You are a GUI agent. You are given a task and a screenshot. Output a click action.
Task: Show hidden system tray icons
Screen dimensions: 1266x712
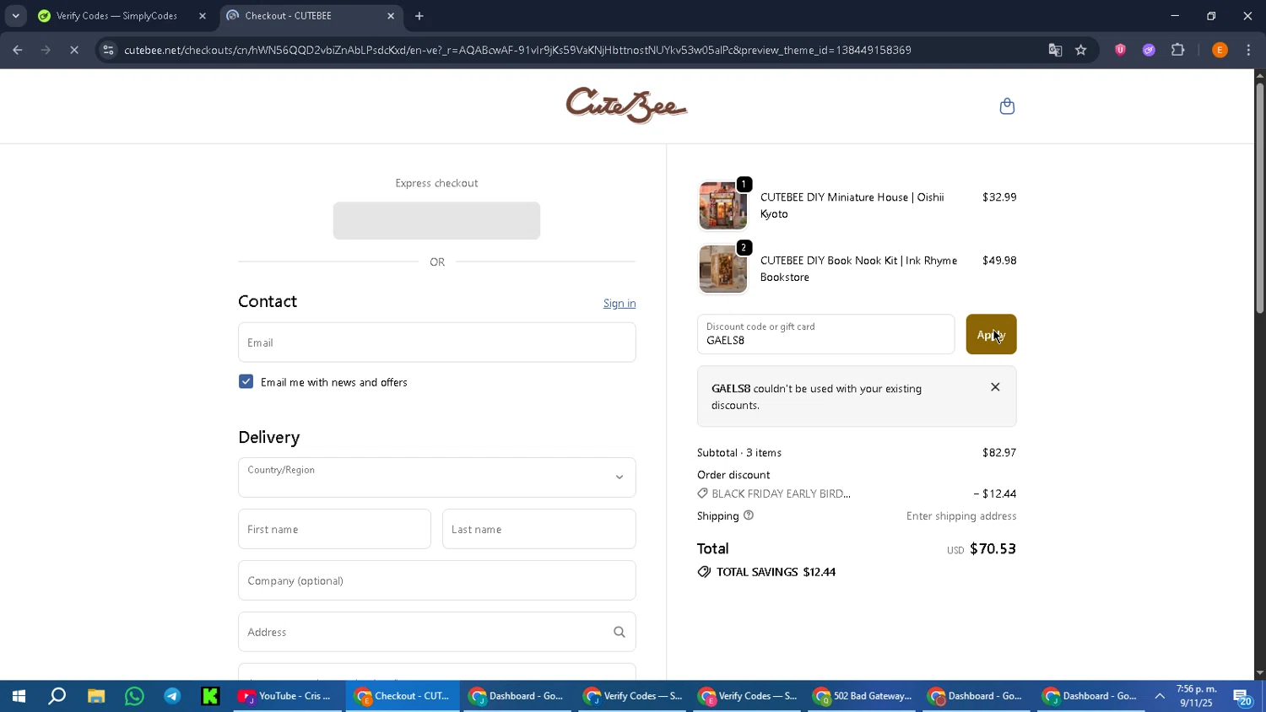click(x=1160, y=696)
